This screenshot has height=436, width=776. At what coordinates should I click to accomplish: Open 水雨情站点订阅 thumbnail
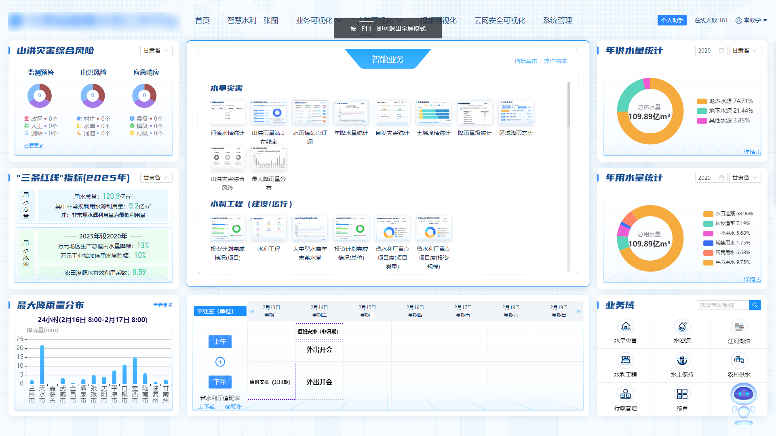click(310, 112)
